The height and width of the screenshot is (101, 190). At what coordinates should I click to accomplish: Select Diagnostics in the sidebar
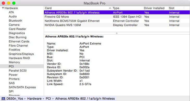pyautogui.click(x=17, y=33)
